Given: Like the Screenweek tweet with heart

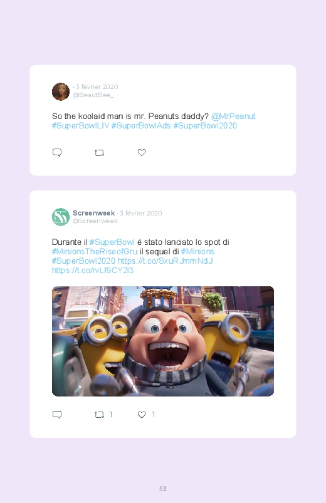Looking at the screenshot, I should [142, 415].
